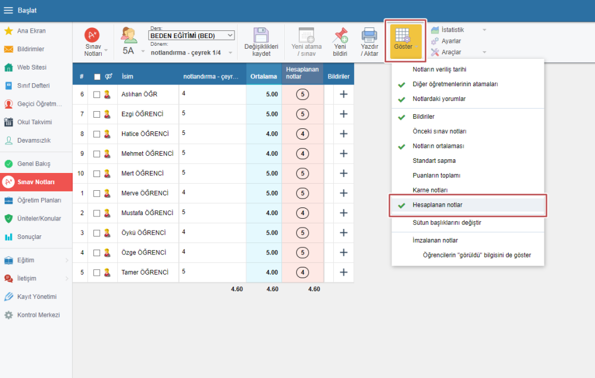
Task: Check the box next to Mert ÖĞRENCİ
Action: [x=97, y=174]
